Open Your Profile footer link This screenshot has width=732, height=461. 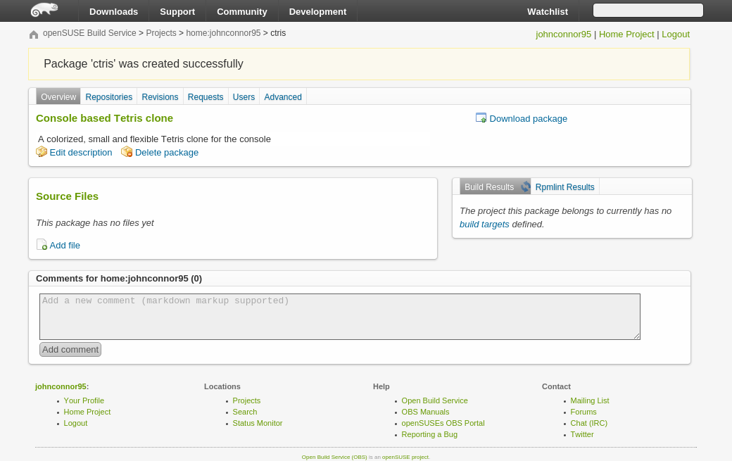tap(84, 400)
